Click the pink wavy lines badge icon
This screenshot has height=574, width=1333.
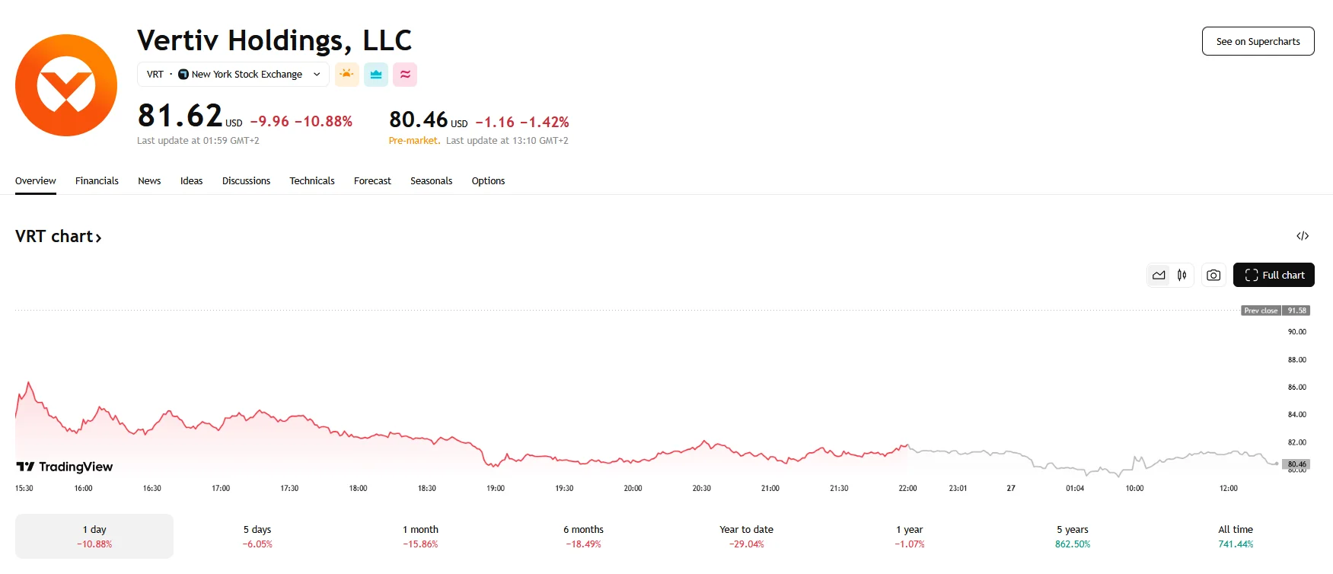click(405, 75)
